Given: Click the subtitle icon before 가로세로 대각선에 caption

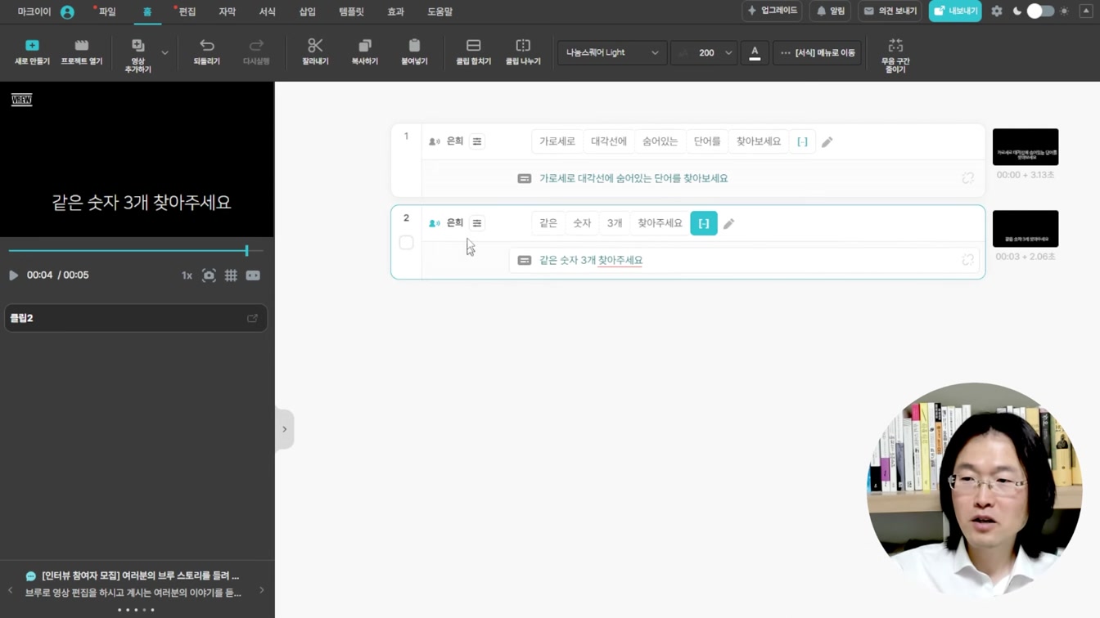Looking at the screenshot, I should point(525,178).
